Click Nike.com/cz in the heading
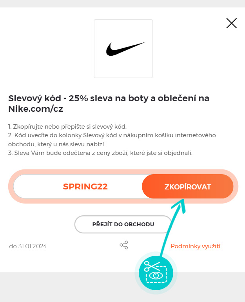The image size is (245, 302). pos(36,109)
